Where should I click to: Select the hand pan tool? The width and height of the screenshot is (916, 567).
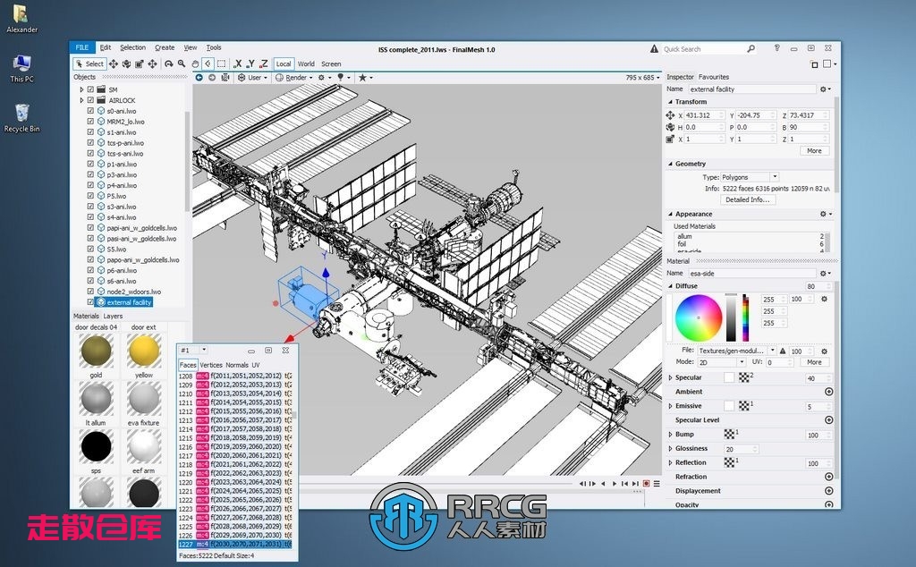pos(195,63)
